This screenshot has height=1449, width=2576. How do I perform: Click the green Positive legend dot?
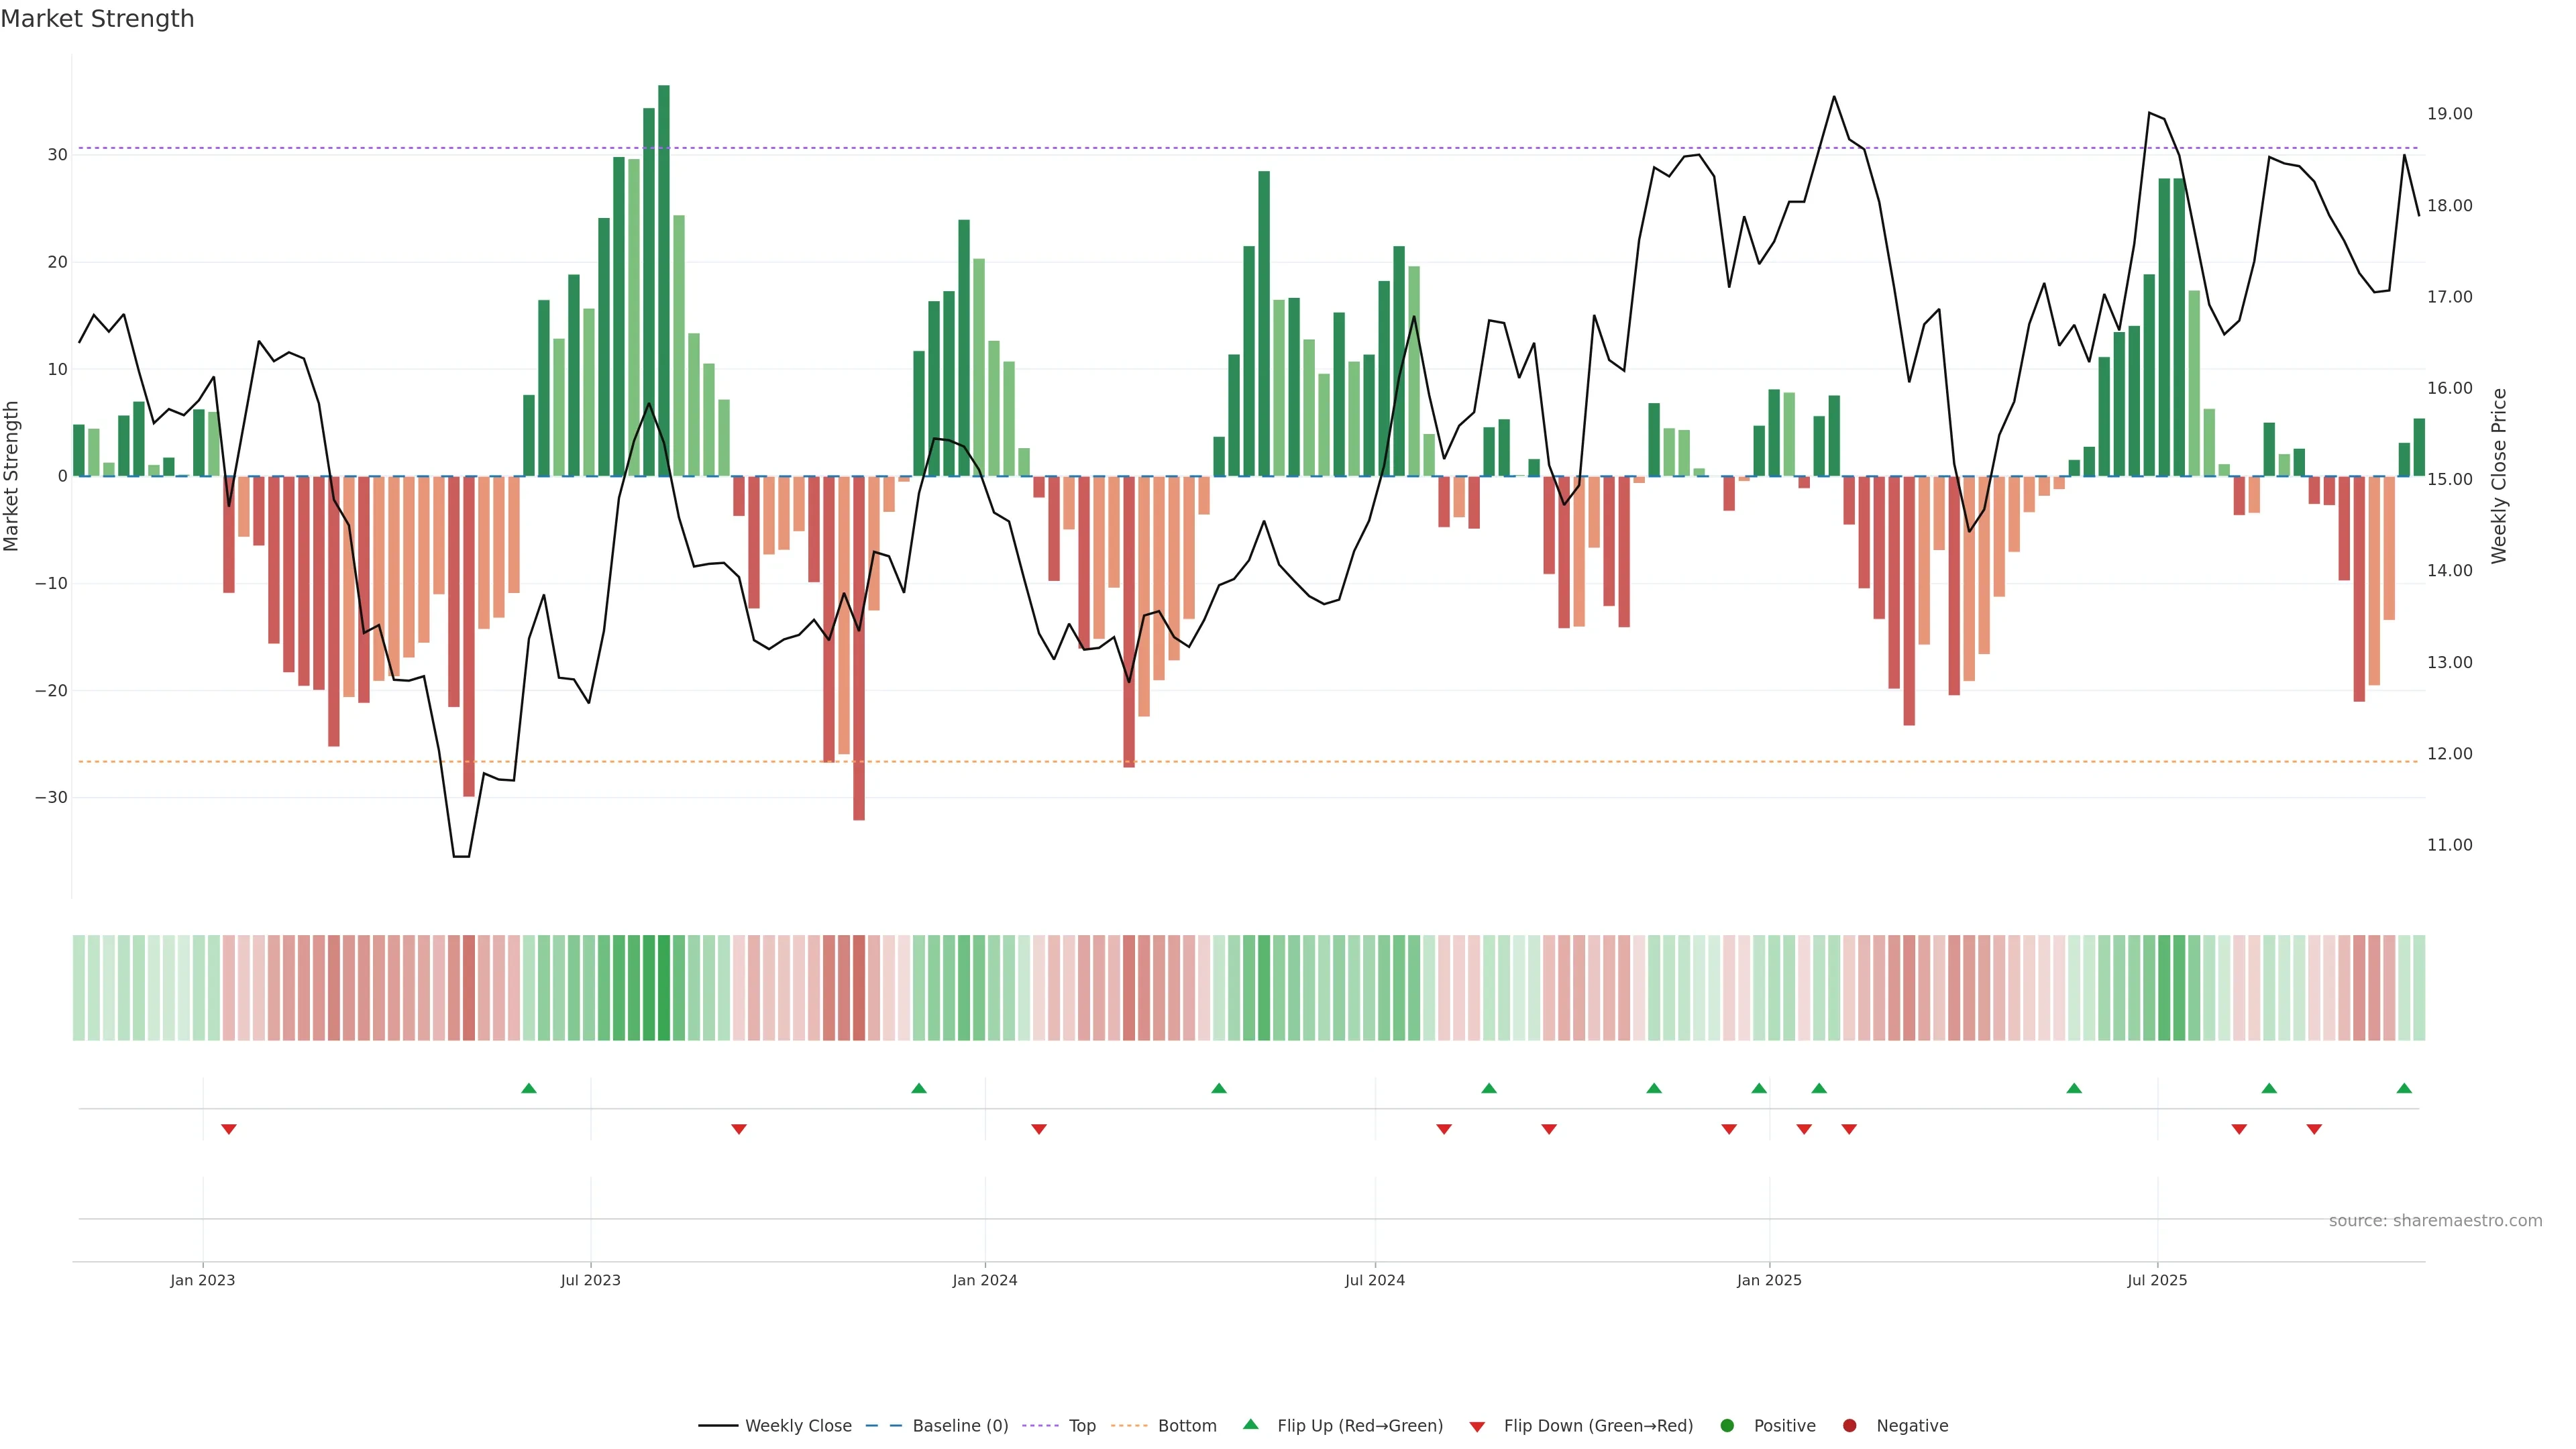(1727, 1426)
